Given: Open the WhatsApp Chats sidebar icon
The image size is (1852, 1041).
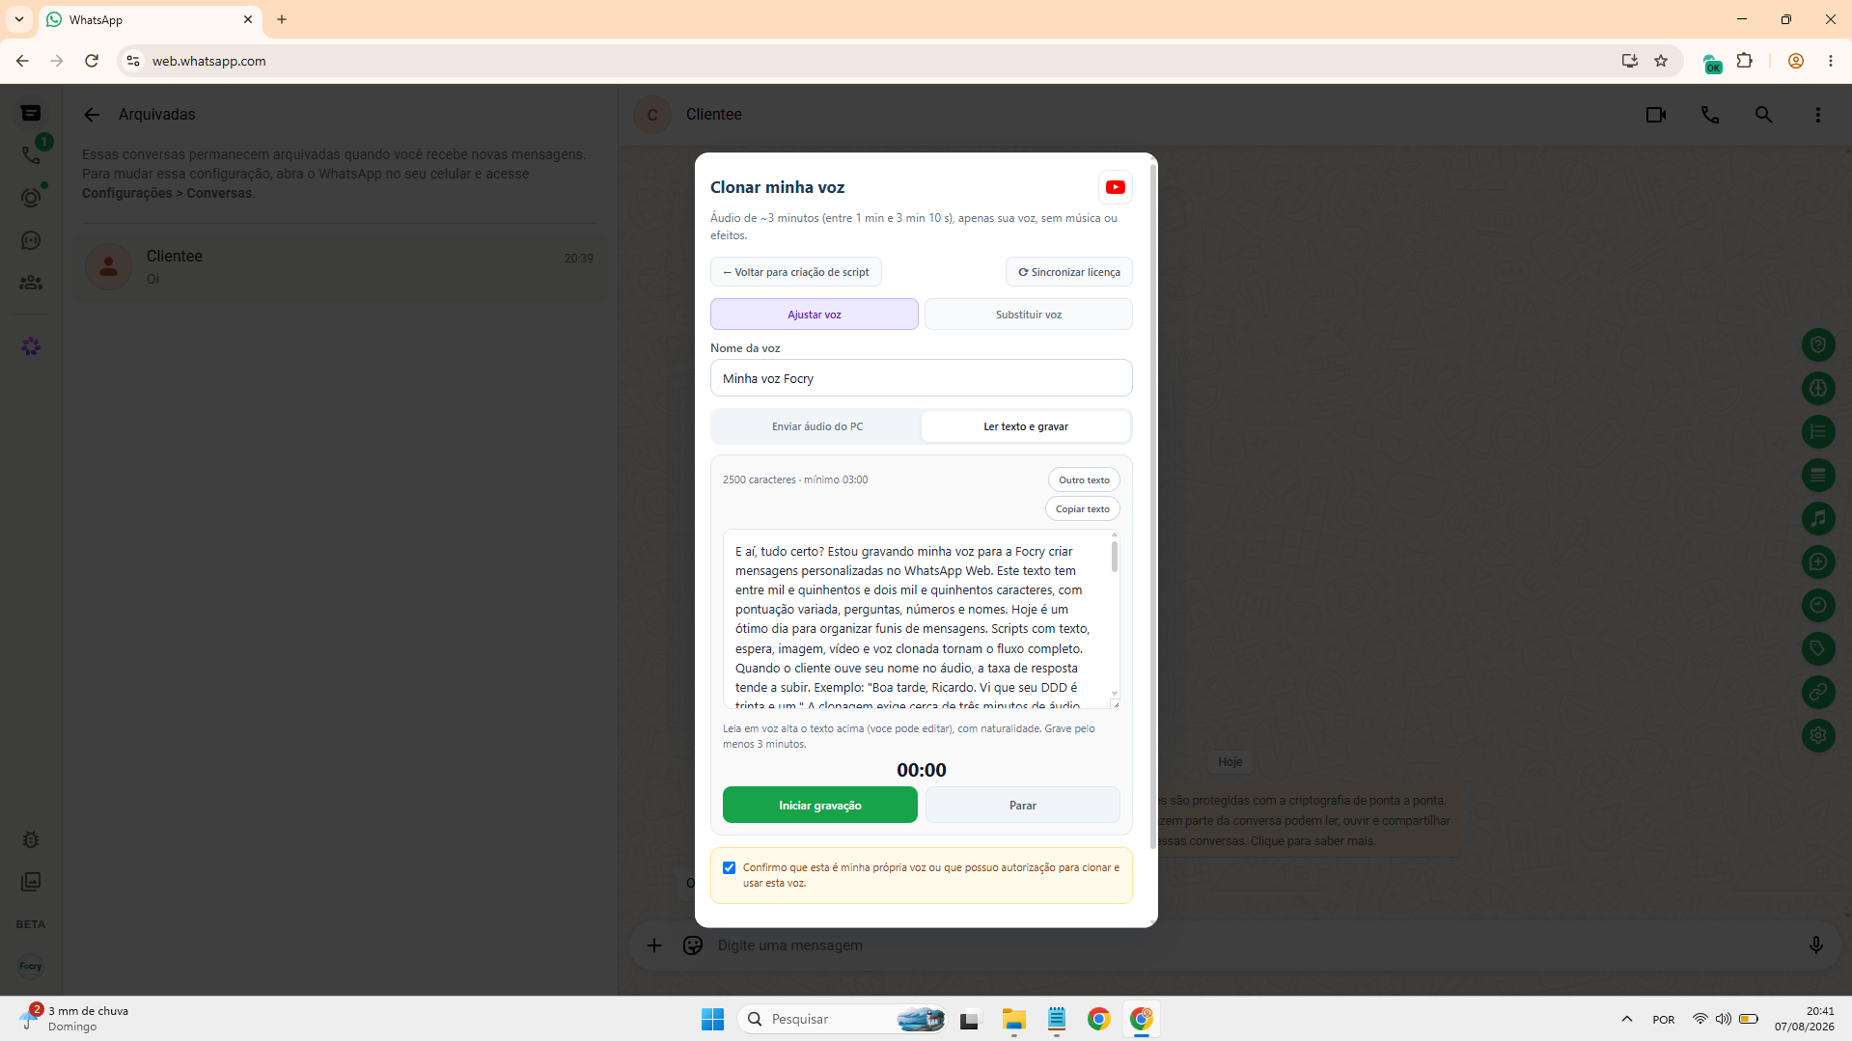Looking at the screenshot, I should 31,113.
